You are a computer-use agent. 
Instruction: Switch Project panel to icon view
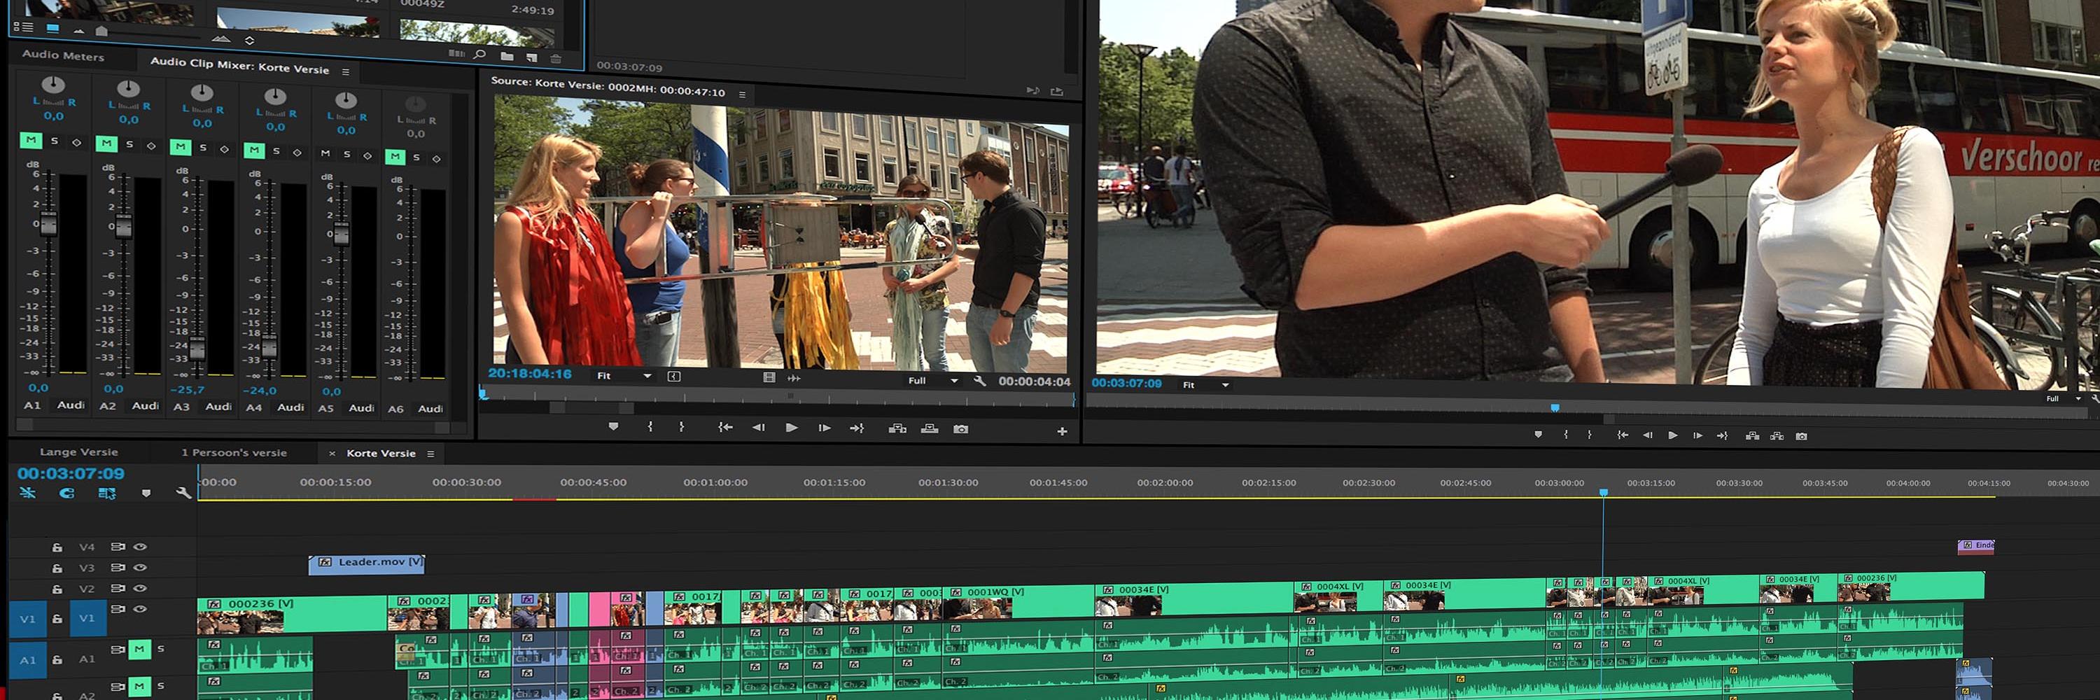click(x=53, y=29)
